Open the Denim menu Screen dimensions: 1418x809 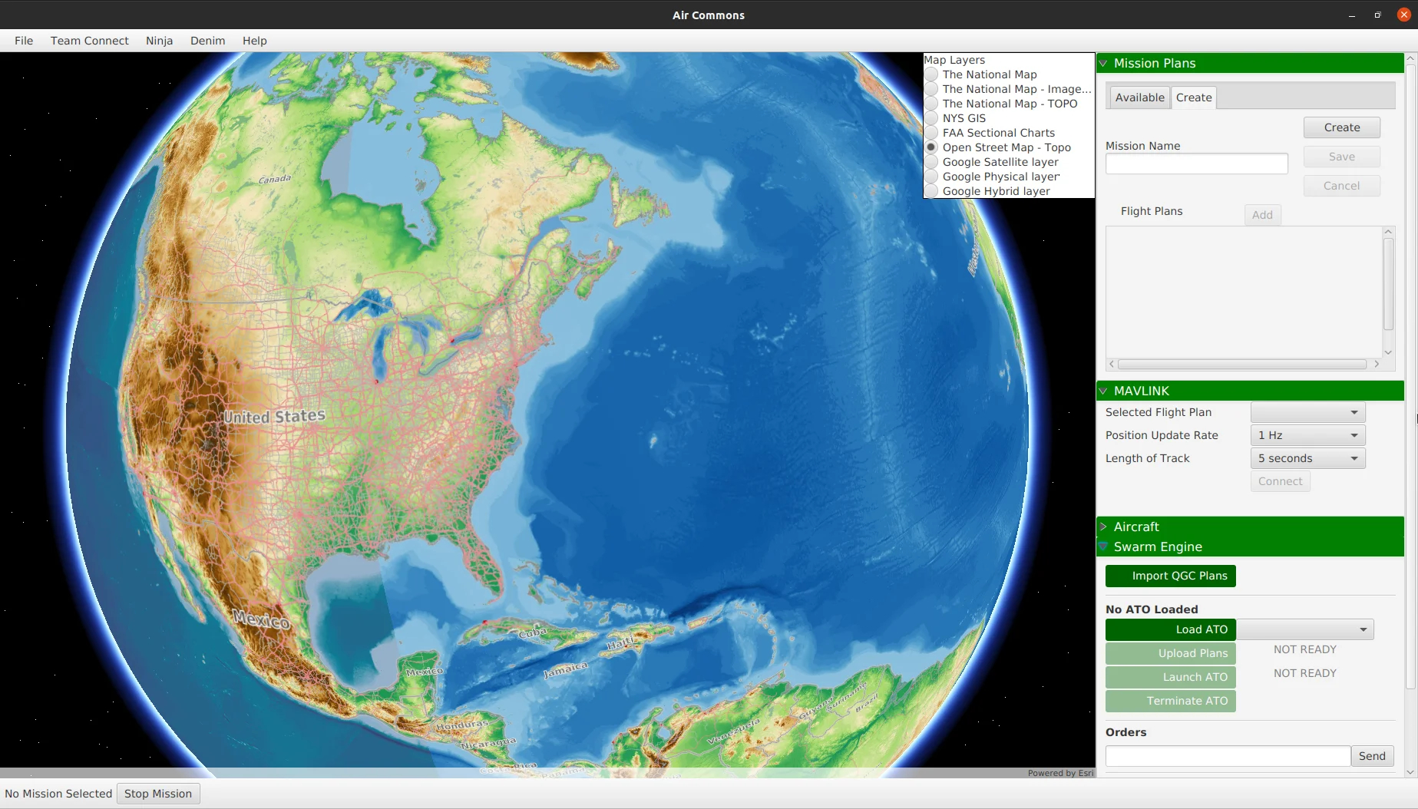tap(208, 41)
